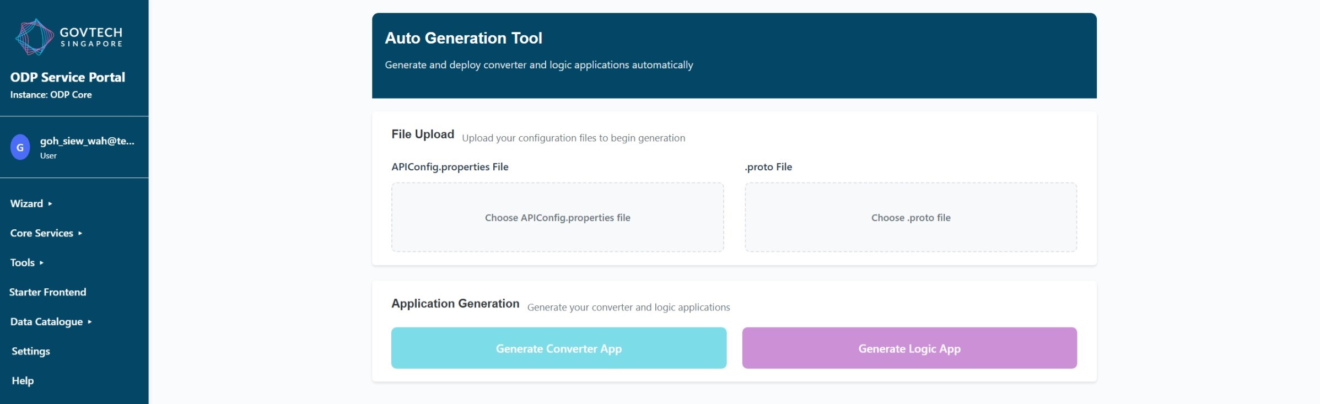This screenshot has width=1320, height=404.
Task: Expand the Wizard menu
Action: [31, 203]
